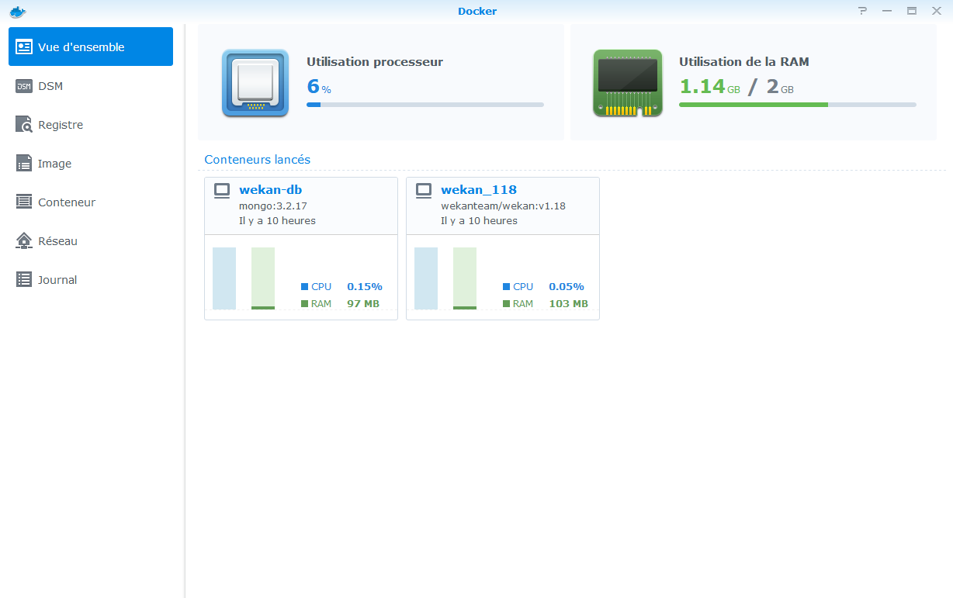This screenshot has height=598, width=953.
Task: Click the wekan_118 CPU bar chart
Action: 426,278
